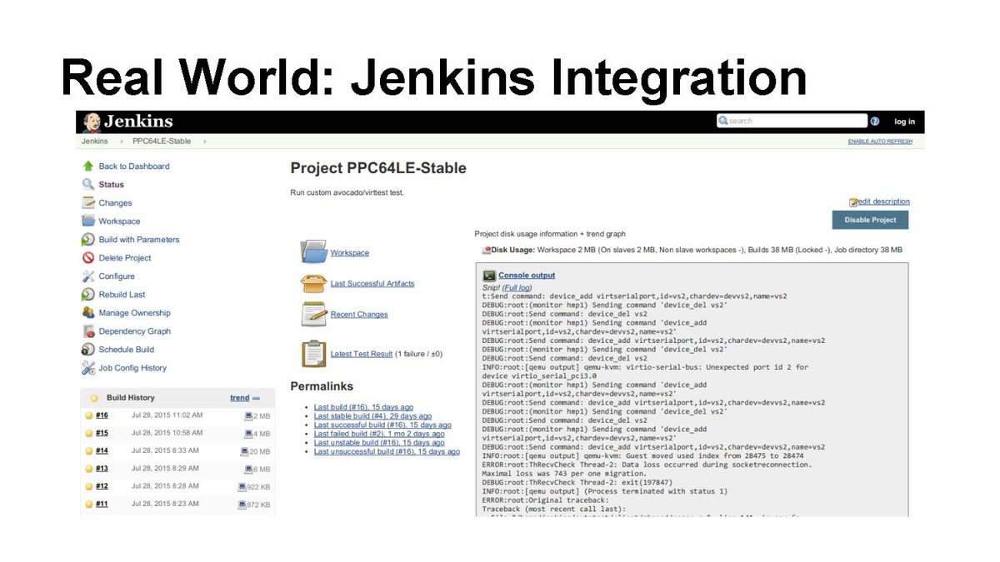Click the search help question mark icon

click(875, 122)
